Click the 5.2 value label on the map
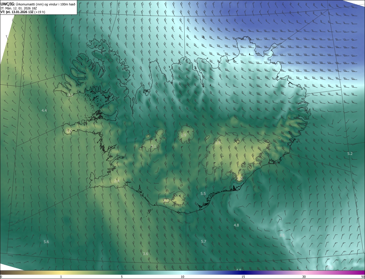 pos(350,153)
